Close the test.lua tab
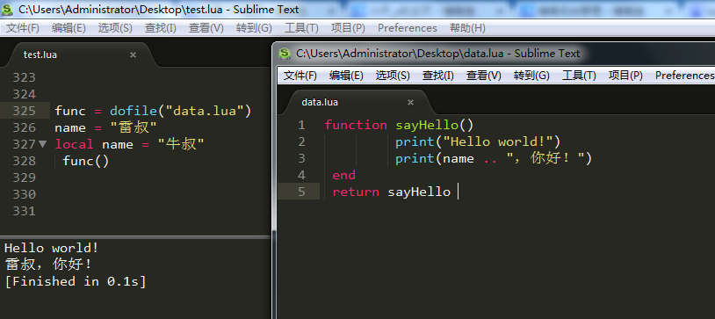Screen dimensions: 715x319 [x=133, y=54]
